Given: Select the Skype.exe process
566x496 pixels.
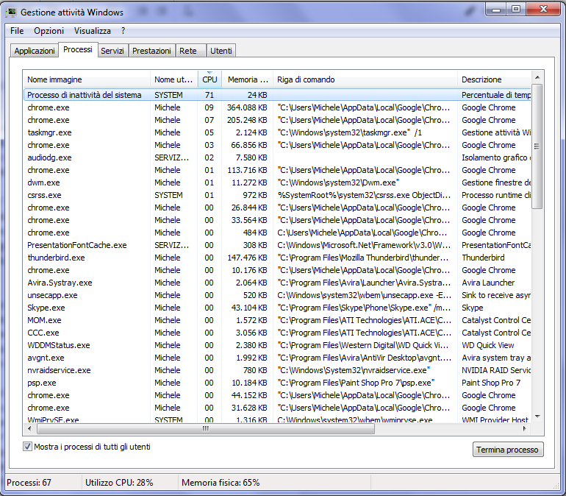Looking at the screenshot, I should coord(277,308).
